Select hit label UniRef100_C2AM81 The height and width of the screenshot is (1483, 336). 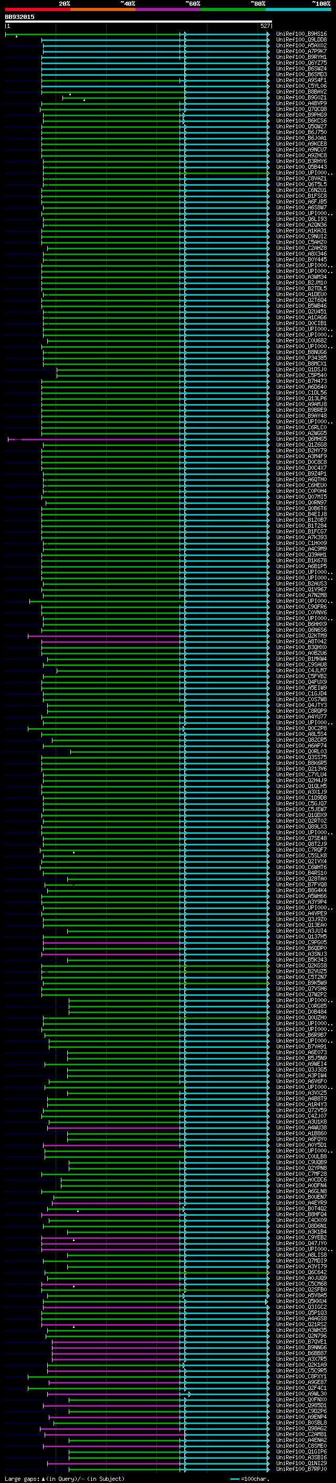click(x=301, y=1435)
